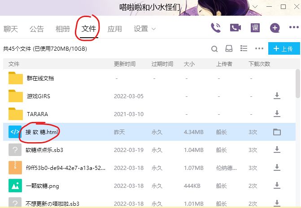Screen dimensions: 301x208
Task: Click the group title 嗒啦啦和小水怪们
Action: [150, 7]
